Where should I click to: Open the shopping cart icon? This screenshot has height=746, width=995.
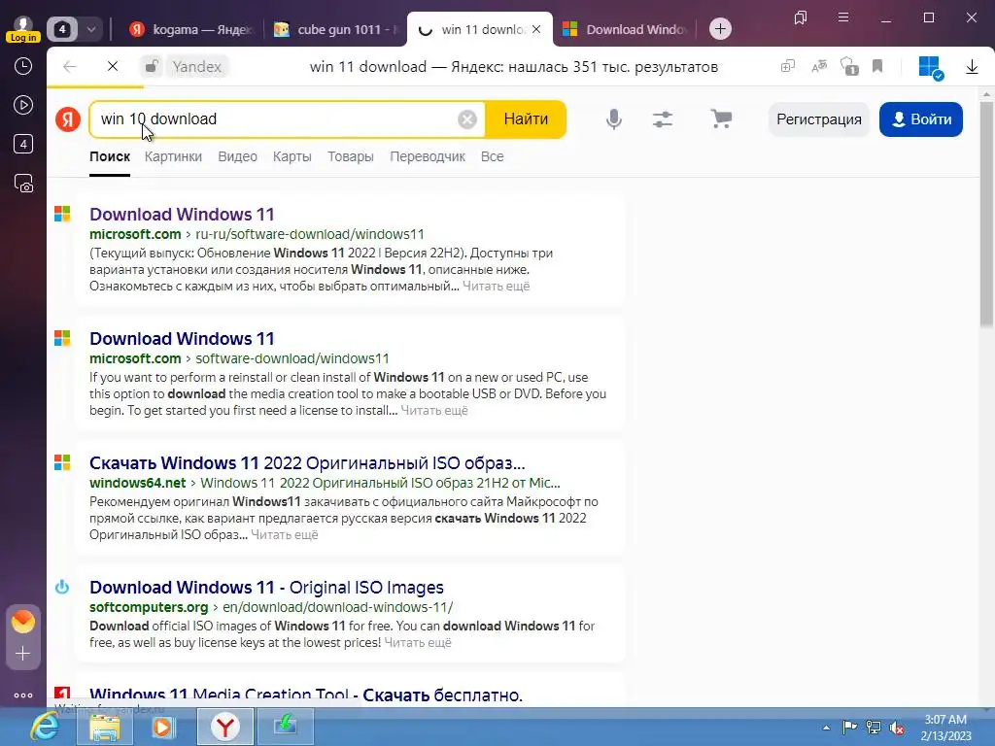coord(721,119)
